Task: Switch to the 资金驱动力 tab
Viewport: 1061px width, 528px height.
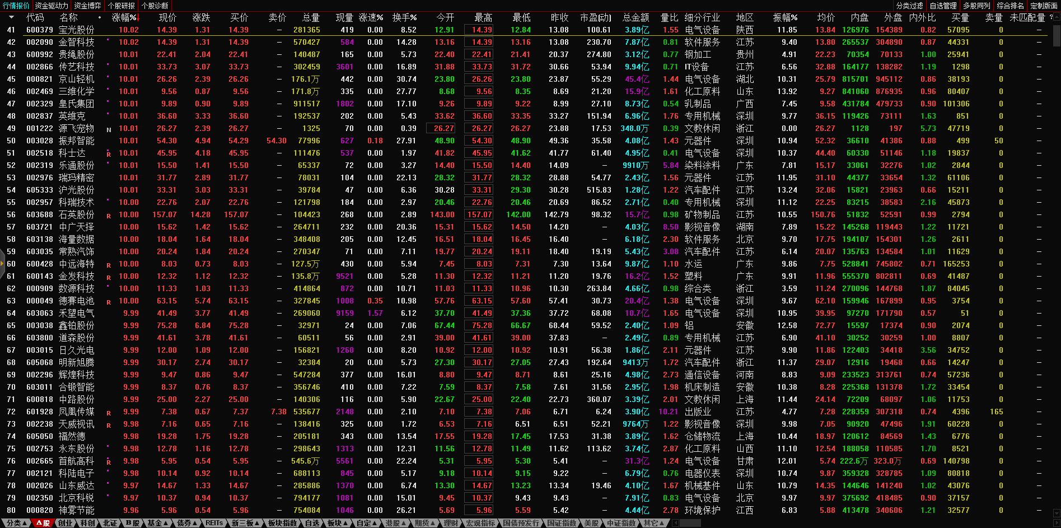Action: coord(52,6)
